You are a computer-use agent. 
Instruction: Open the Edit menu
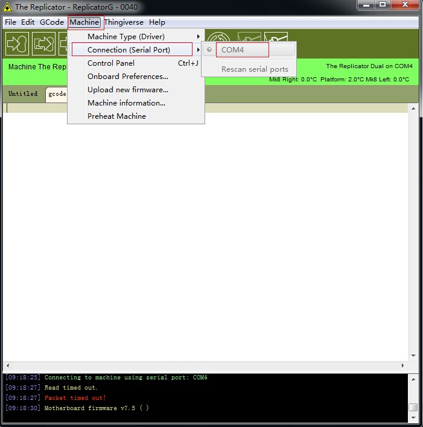point(28,22)
